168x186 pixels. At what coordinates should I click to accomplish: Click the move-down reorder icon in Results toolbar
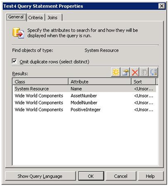pos(153,72)
